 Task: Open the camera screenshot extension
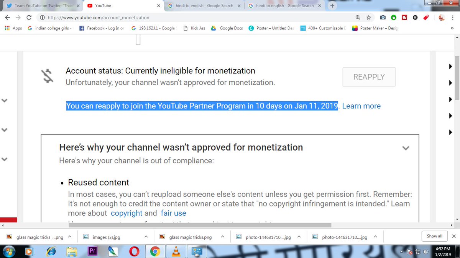coord(383,18)
